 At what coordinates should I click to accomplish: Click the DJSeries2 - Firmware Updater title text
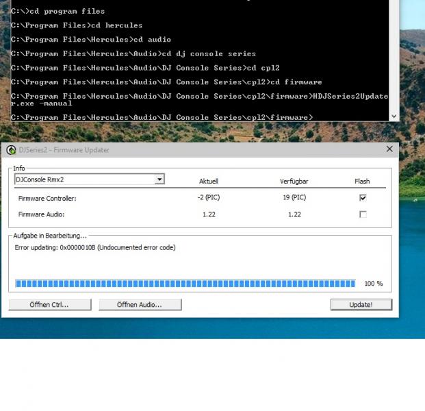pos(64,150)
